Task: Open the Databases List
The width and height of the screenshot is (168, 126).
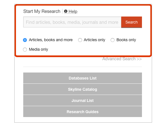Action: coord(83,78)
